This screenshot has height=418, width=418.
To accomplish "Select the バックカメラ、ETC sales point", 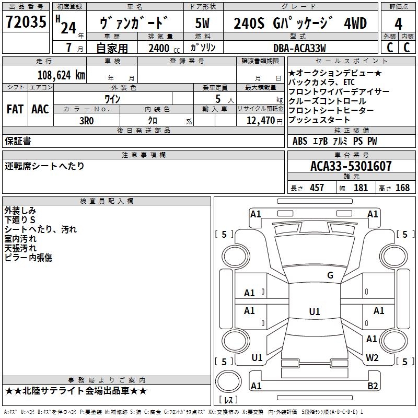I will click(321, 82).
